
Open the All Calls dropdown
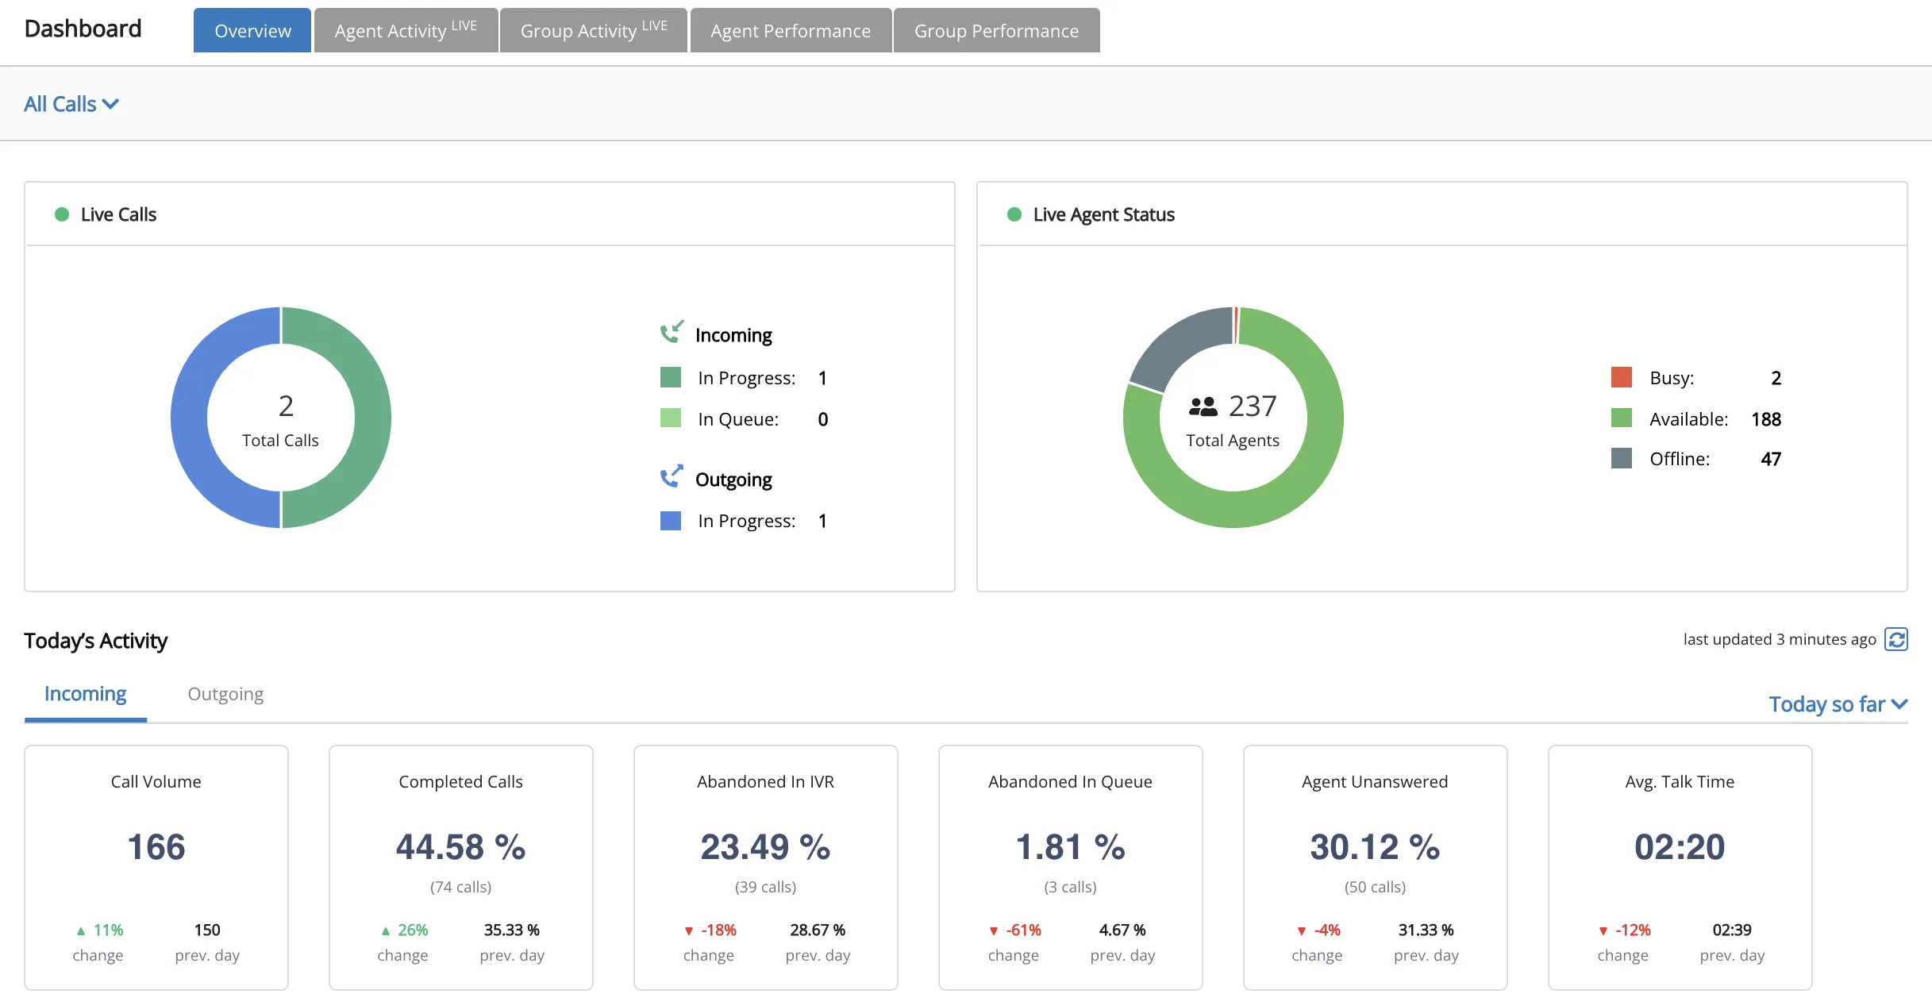tap(71, 104)
